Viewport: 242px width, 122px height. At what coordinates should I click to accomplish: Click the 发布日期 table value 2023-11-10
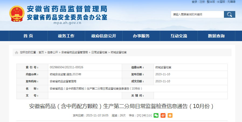(163, 74)
